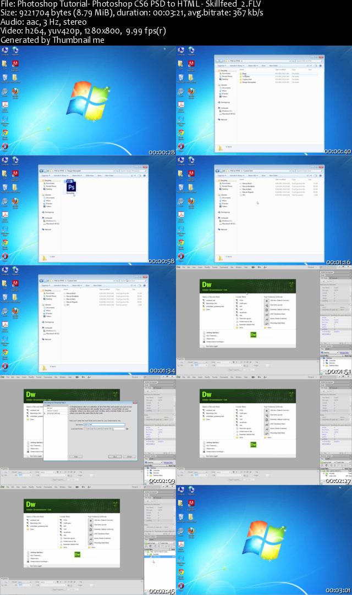
Task: Open Site menu in 00:01:51 Dreamweaver
Action: click(x=232, y=267)
